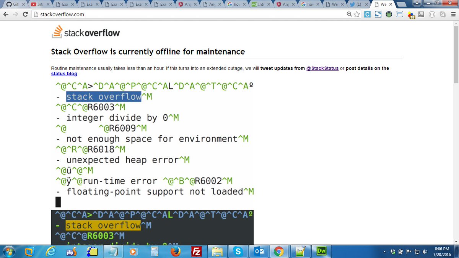Open Calculator from the taskbar
Screen dimensions: 459x258
(155, 252)
